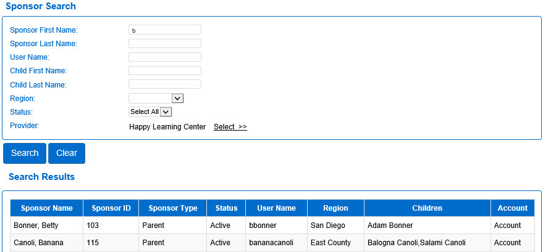Click the Adam Bonner children cell

pos(427,226)
